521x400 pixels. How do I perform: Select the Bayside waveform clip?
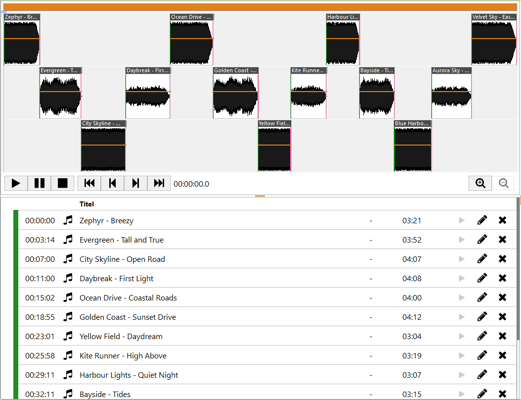pos(377,93)
